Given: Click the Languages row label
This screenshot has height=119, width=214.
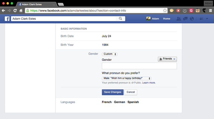Looking at the screenshot, I should [x=68, y=102].
